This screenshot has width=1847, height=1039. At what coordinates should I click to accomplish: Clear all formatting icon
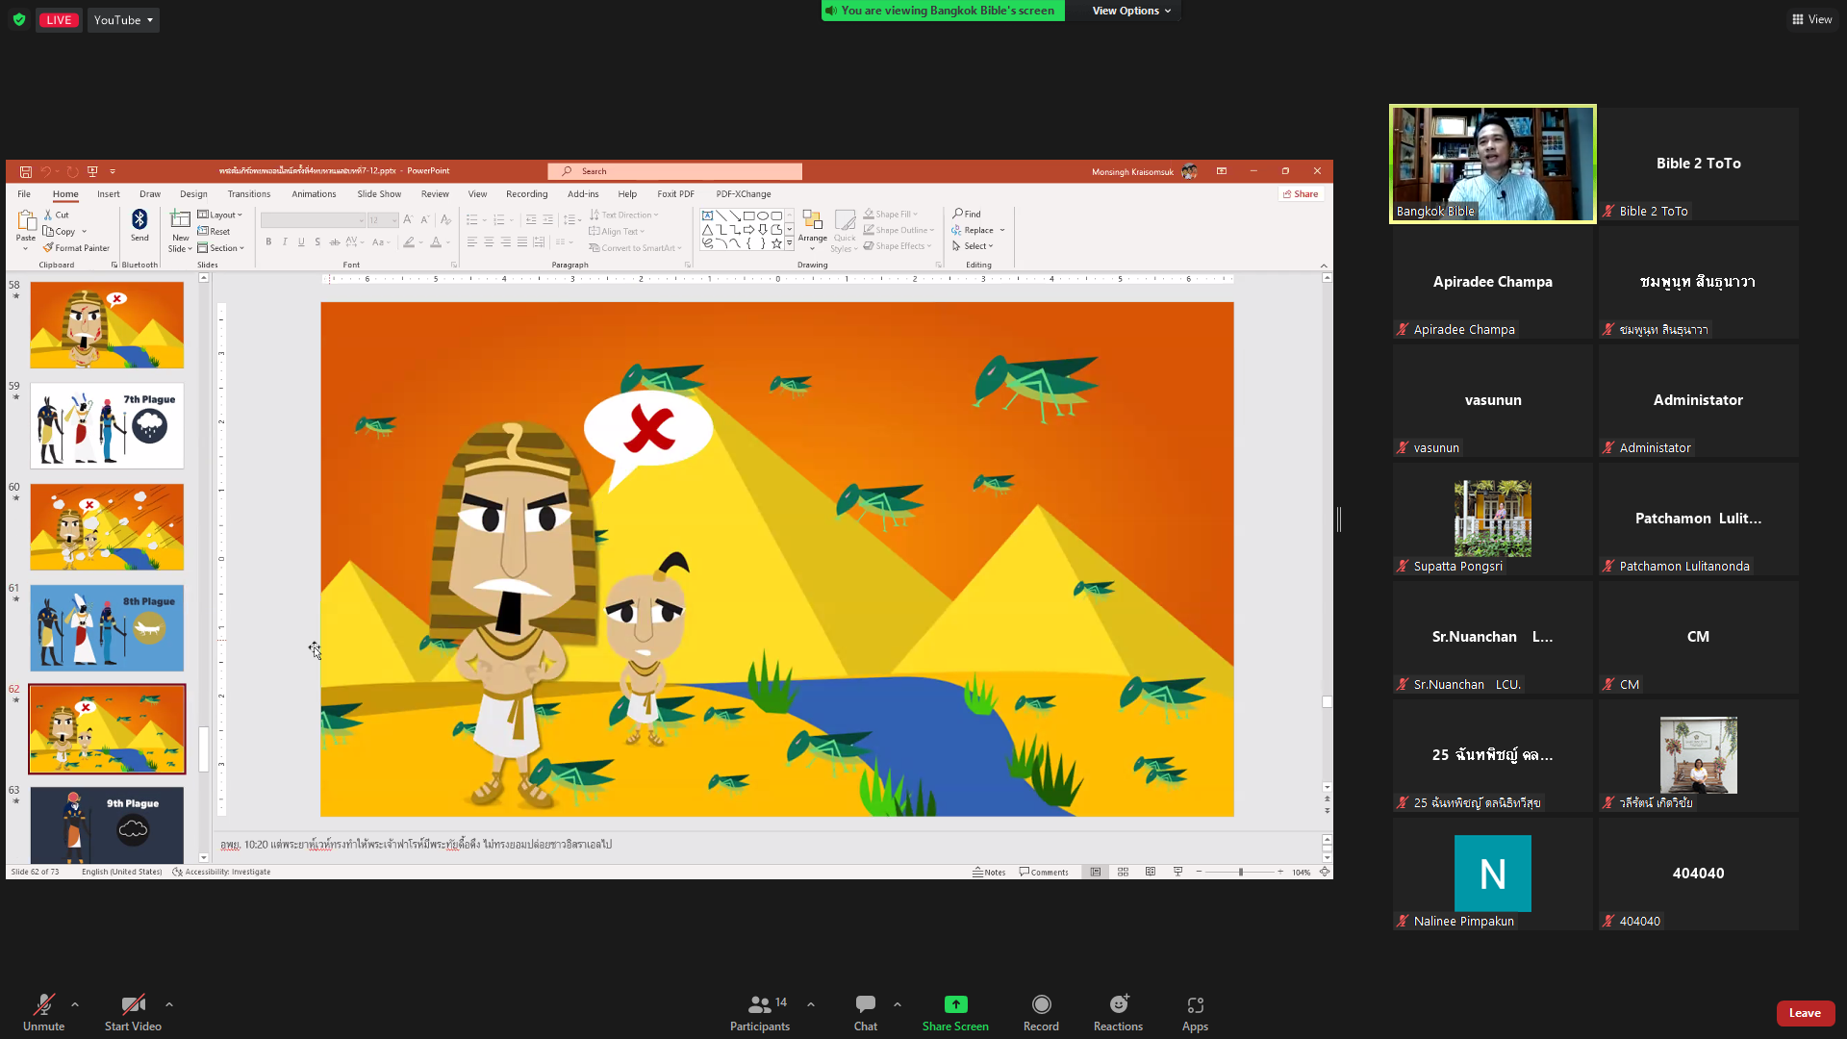(x=445, y=219)
